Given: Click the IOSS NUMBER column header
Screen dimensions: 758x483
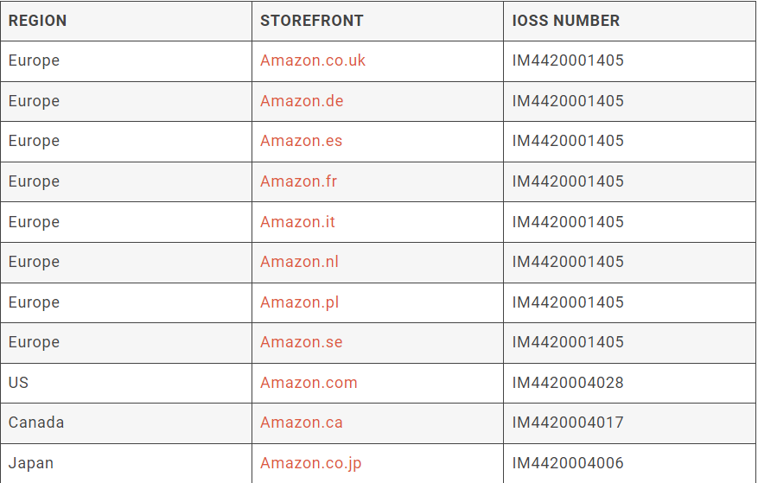Looking at the screenshot, I should pyautogui.click(x=565, y=21).
